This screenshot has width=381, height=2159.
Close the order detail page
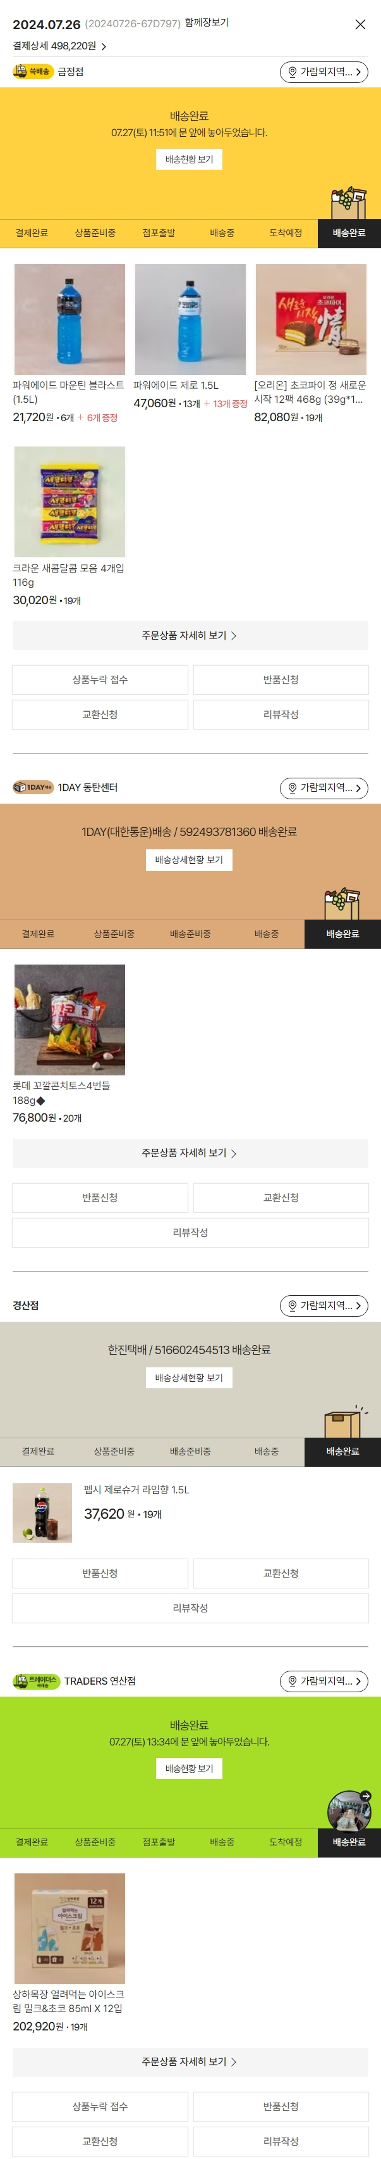(360, 24)
